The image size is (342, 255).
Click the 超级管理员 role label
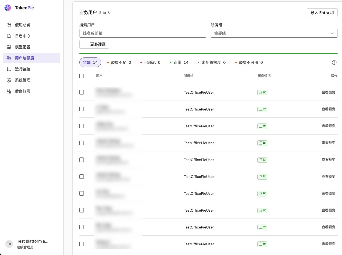[x=25, y=247]
